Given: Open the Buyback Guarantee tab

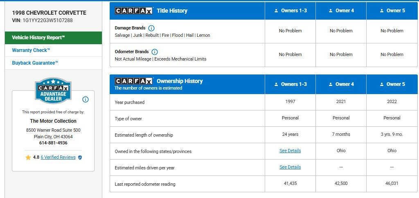Looking at the screenshot, I should (x=35, y=63).
